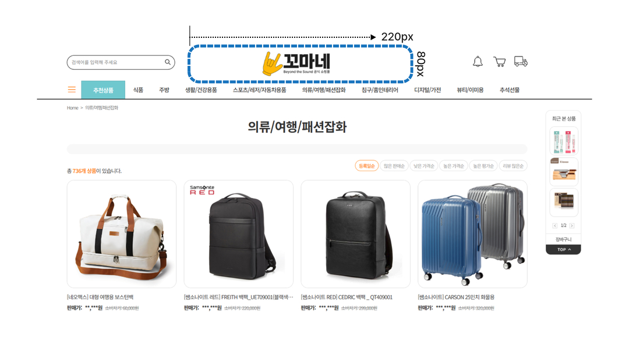
Task: Open the shopping cart icon
Action: pos(500,62)
